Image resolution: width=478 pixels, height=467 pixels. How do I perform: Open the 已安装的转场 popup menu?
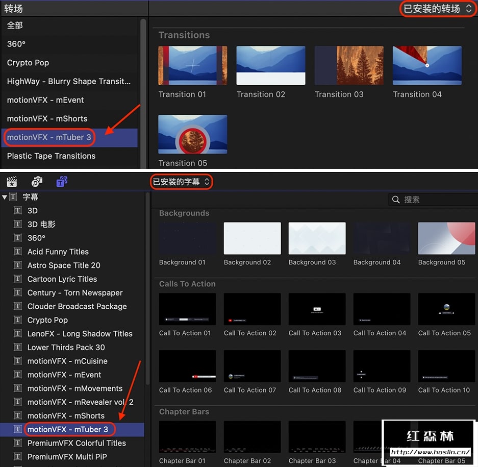coord(438,9)
